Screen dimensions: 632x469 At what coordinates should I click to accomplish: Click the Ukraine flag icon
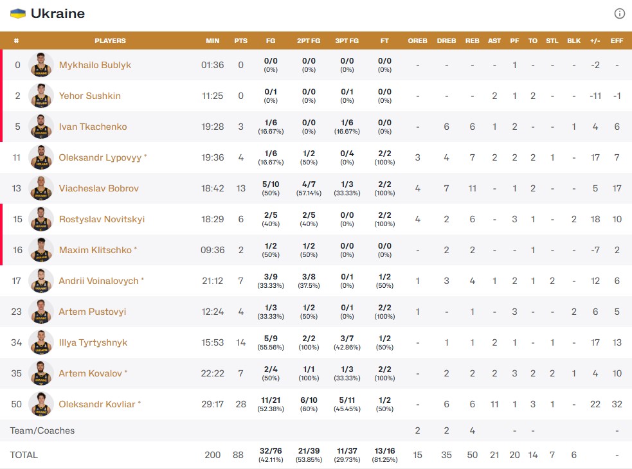click(x=18, y=13)
